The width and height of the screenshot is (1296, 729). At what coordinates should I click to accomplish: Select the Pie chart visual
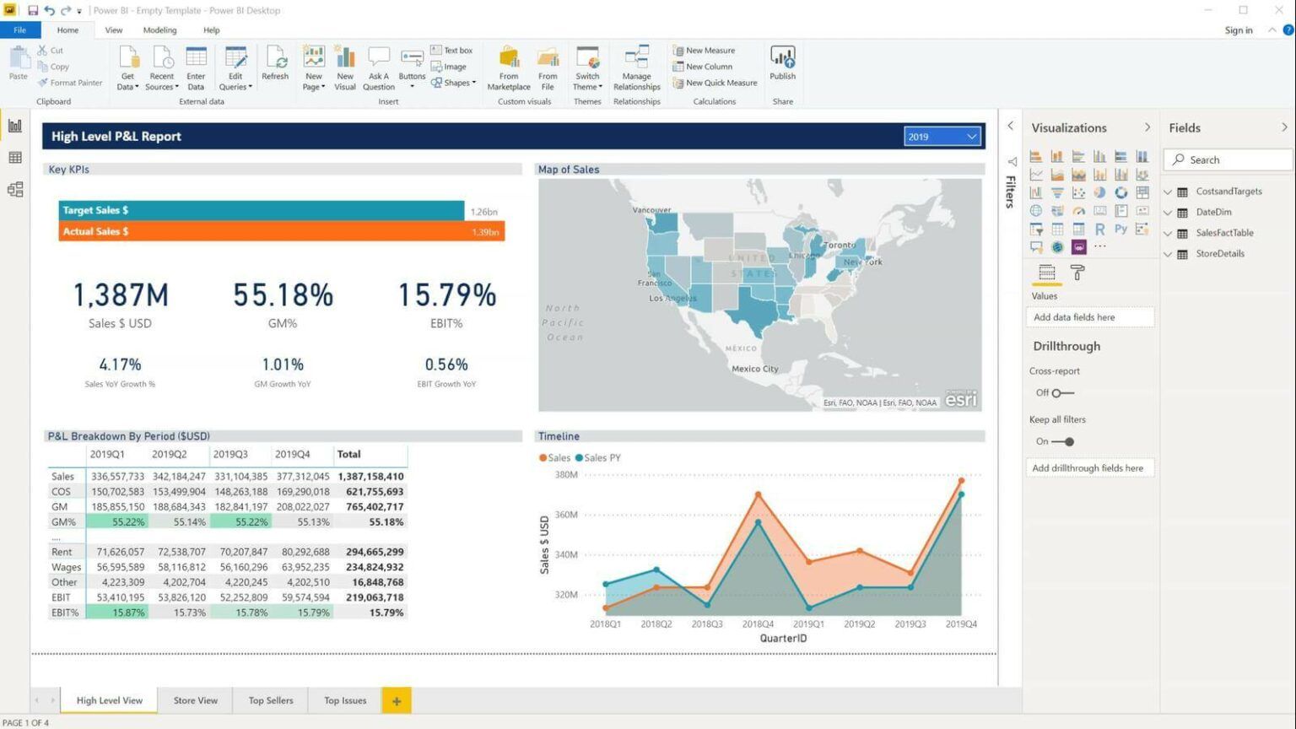click(x=1099, y=192)
